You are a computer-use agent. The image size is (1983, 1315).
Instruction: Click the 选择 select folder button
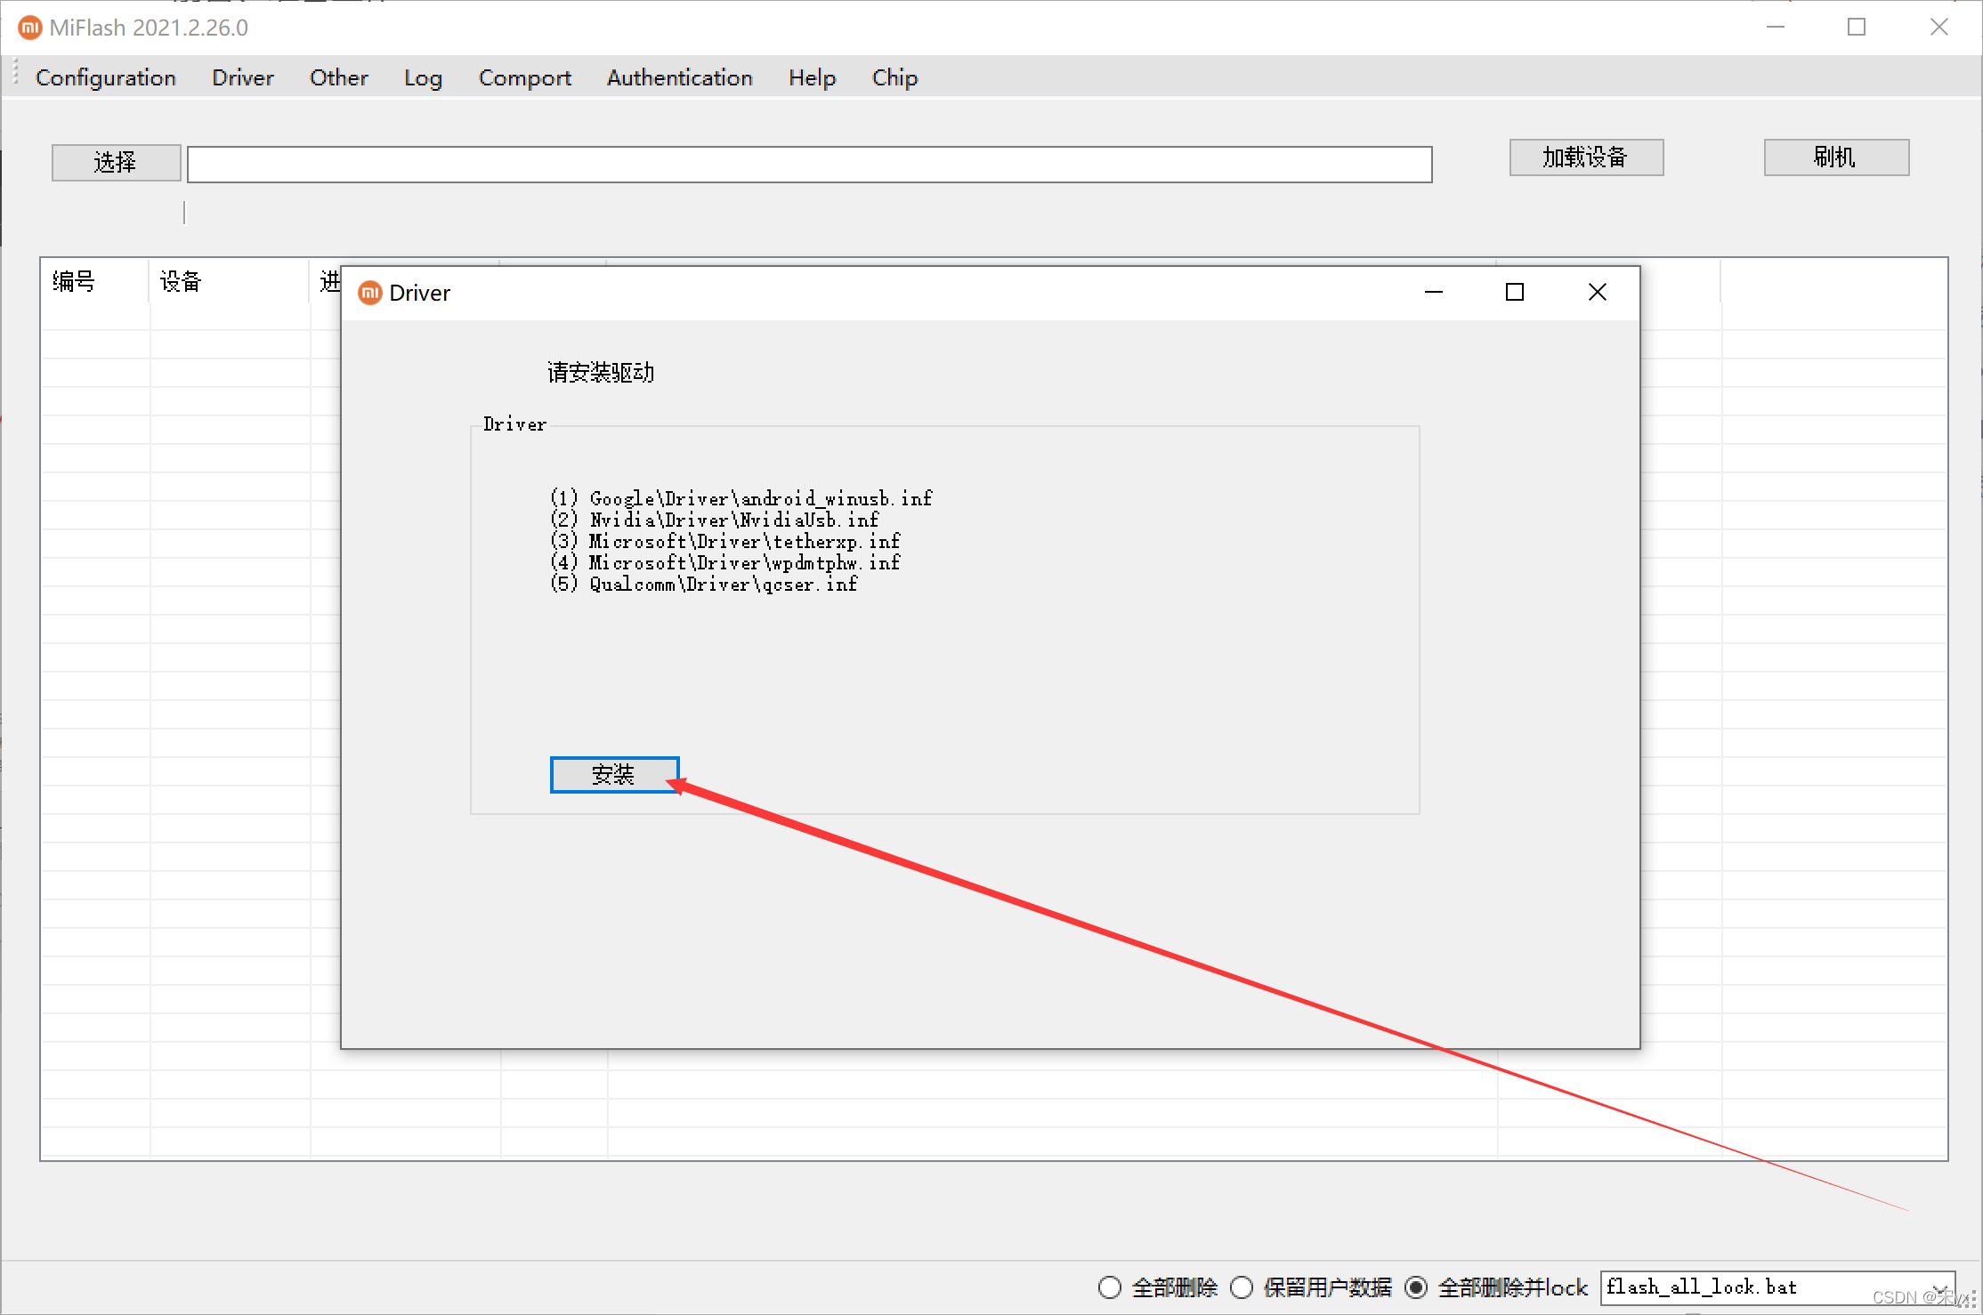point(116,163)
